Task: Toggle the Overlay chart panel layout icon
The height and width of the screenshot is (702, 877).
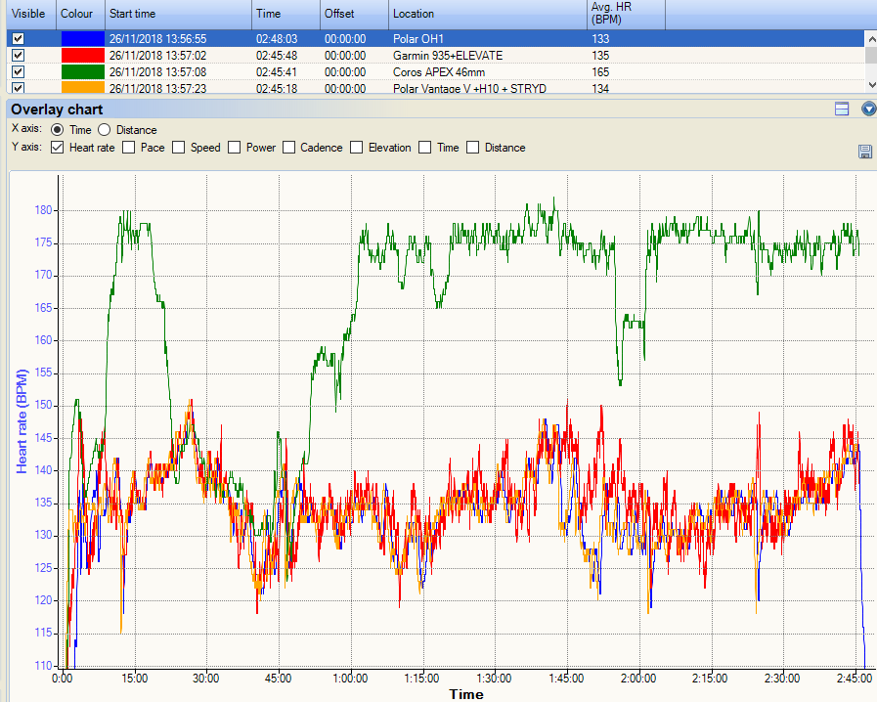Action: tap(842, 109)
